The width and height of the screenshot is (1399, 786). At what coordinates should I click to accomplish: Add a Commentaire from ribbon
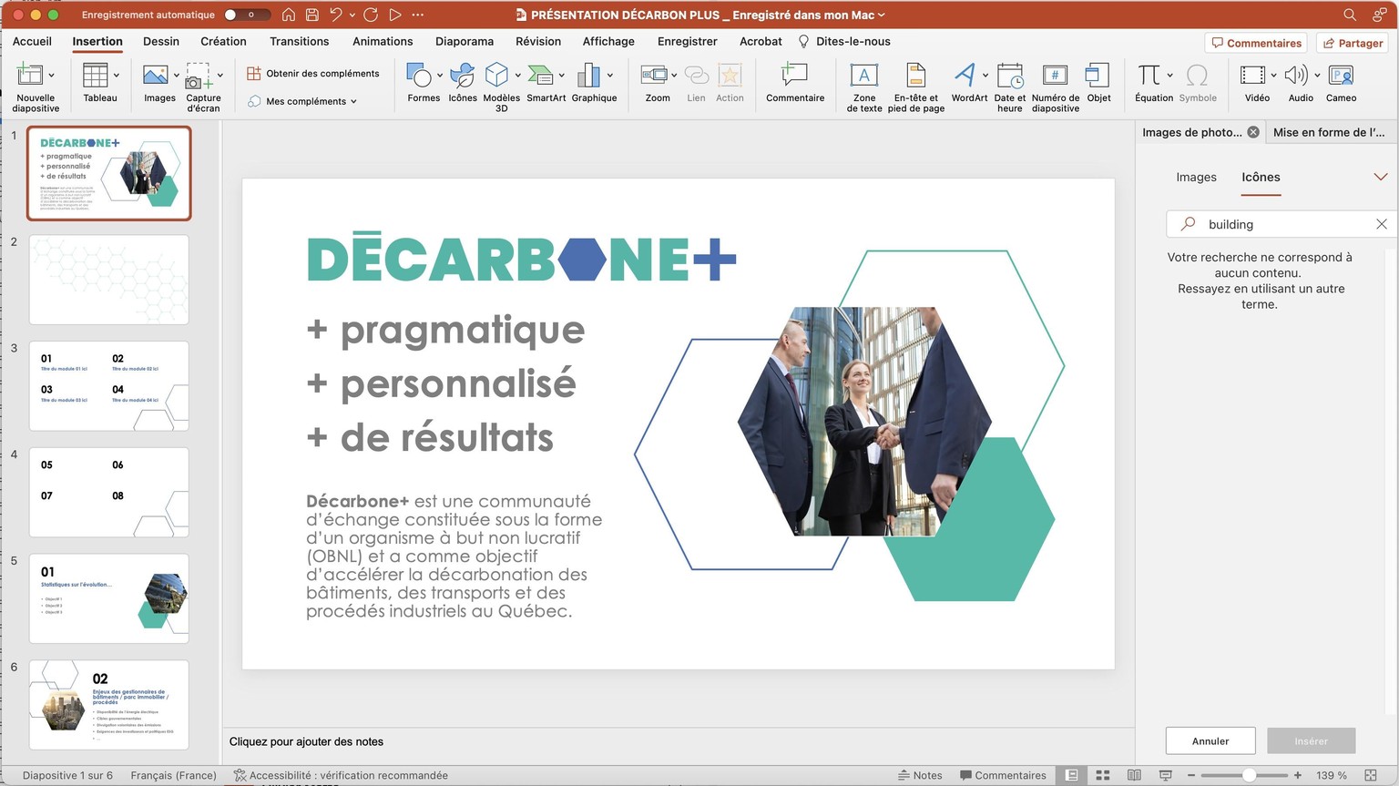(795, 75)
